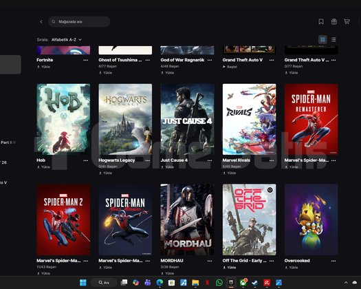Select the Spider-Man 2 cover
The width and height of the screenshot is (361, 289).
coord(63,220)
